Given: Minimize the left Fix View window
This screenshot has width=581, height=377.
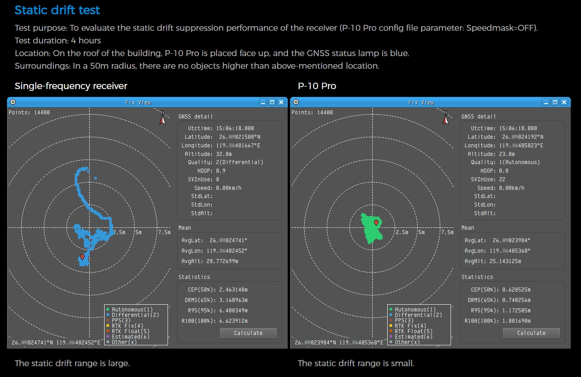Looking at the screenshot, I should 263,103.
